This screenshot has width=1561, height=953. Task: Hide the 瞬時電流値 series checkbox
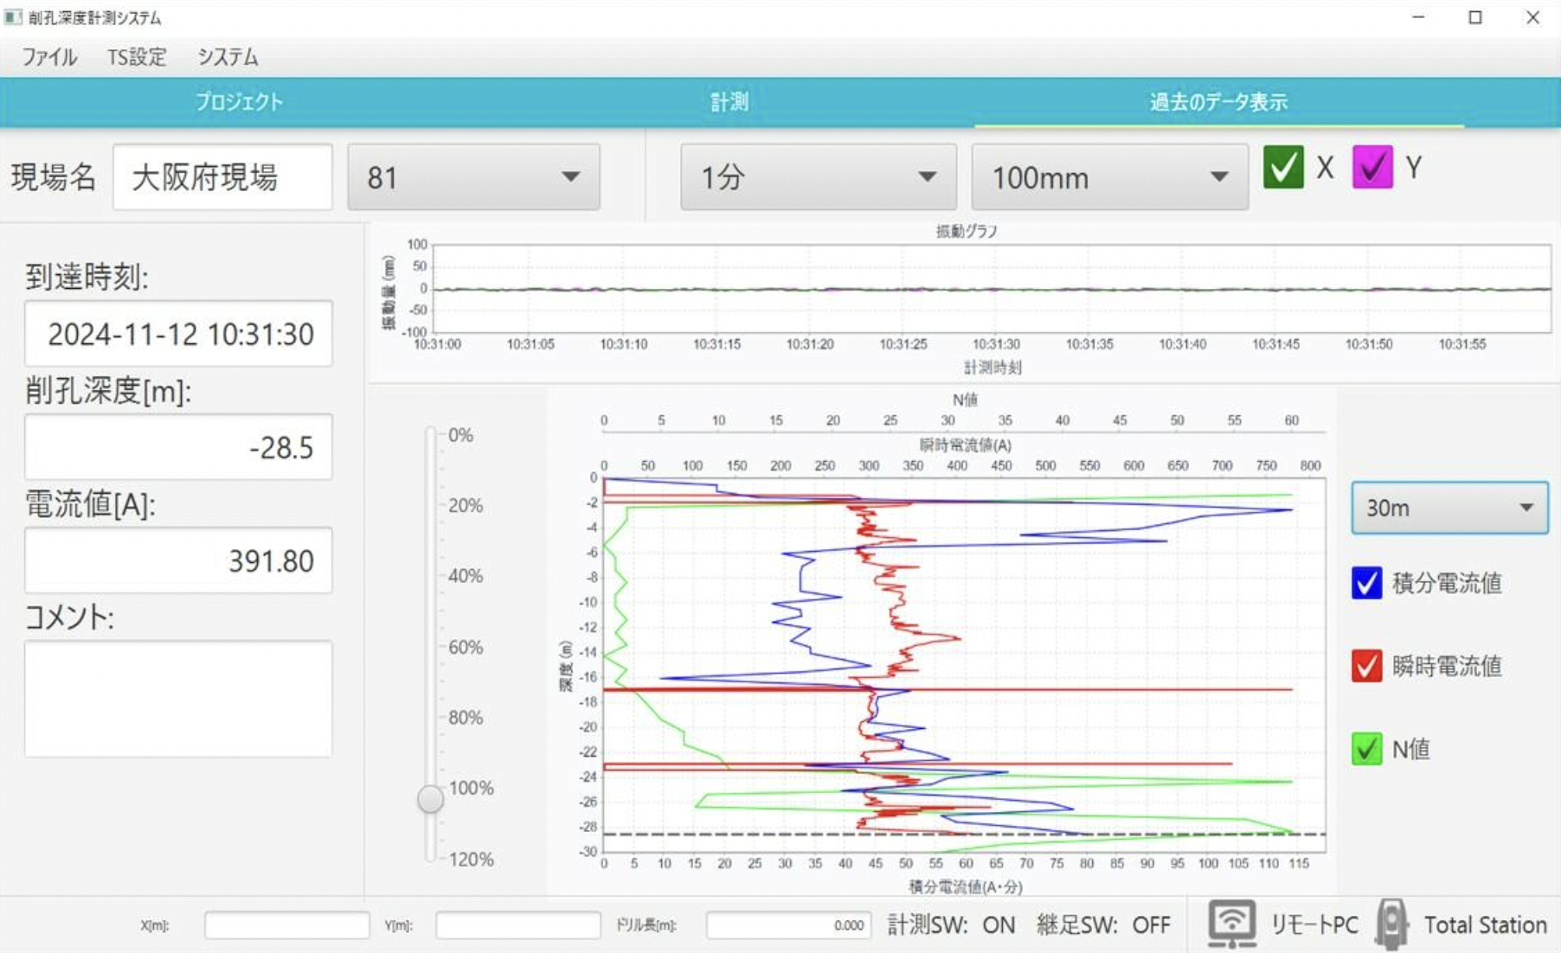click(x=1366, y=666)
